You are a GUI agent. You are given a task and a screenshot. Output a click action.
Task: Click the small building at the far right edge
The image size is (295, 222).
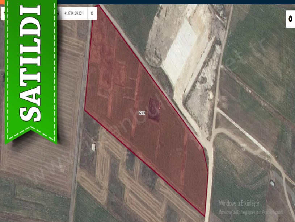pos(272,183)
